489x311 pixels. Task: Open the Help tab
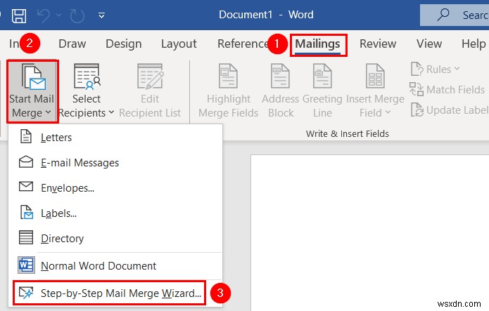tap(474, 44)
